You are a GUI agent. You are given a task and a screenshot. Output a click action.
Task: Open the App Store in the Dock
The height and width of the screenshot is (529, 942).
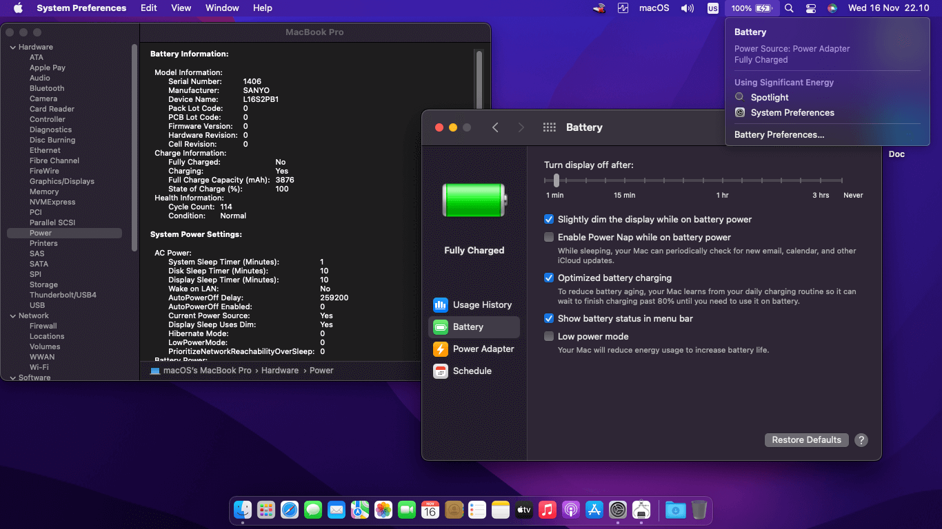(x=594, y=510)
